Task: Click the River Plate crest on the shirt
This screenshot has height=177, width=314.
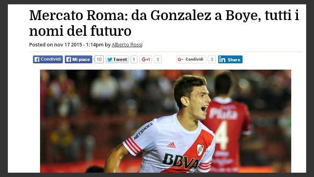Action: tap(200, 150)
